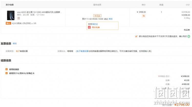Click the ¥3098.00 subtotal price
The image size is (192, 107).
coord(186,15)
